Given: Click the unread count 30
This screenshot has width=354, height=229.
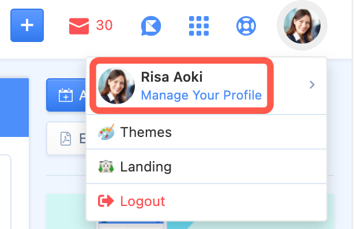Looking at the screenshot, I should point(104,25).
